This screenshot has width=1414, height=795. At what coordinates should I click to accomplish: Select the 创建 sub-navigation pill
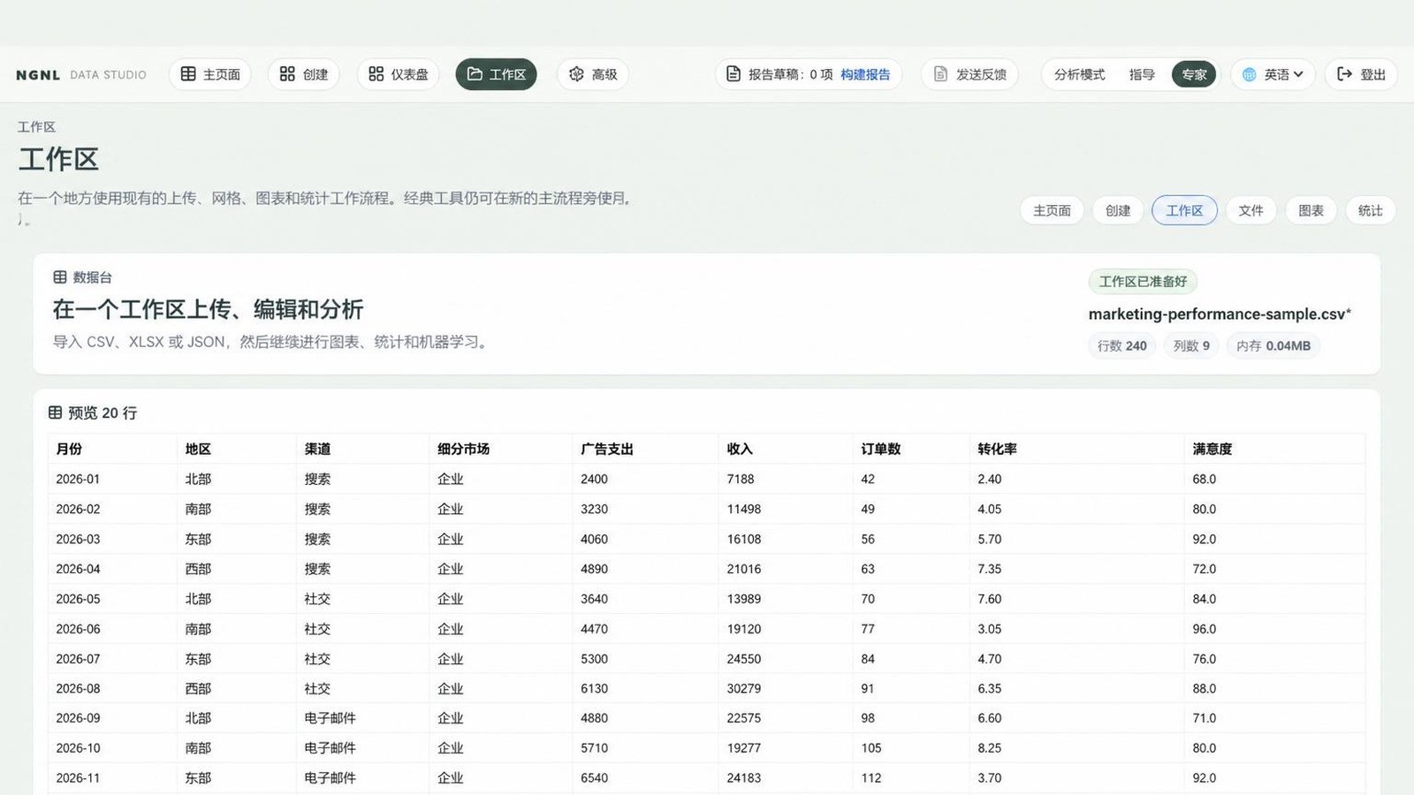1118,210
